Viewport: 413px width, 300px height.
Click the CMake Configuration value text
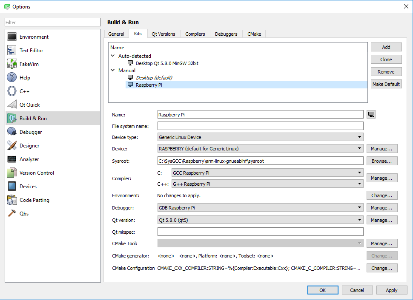click(x=258, y=268)
